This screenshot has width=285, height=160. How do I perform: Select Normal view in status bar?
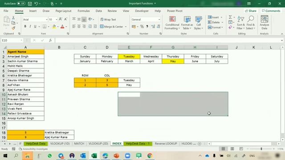[x=223, y=149]
